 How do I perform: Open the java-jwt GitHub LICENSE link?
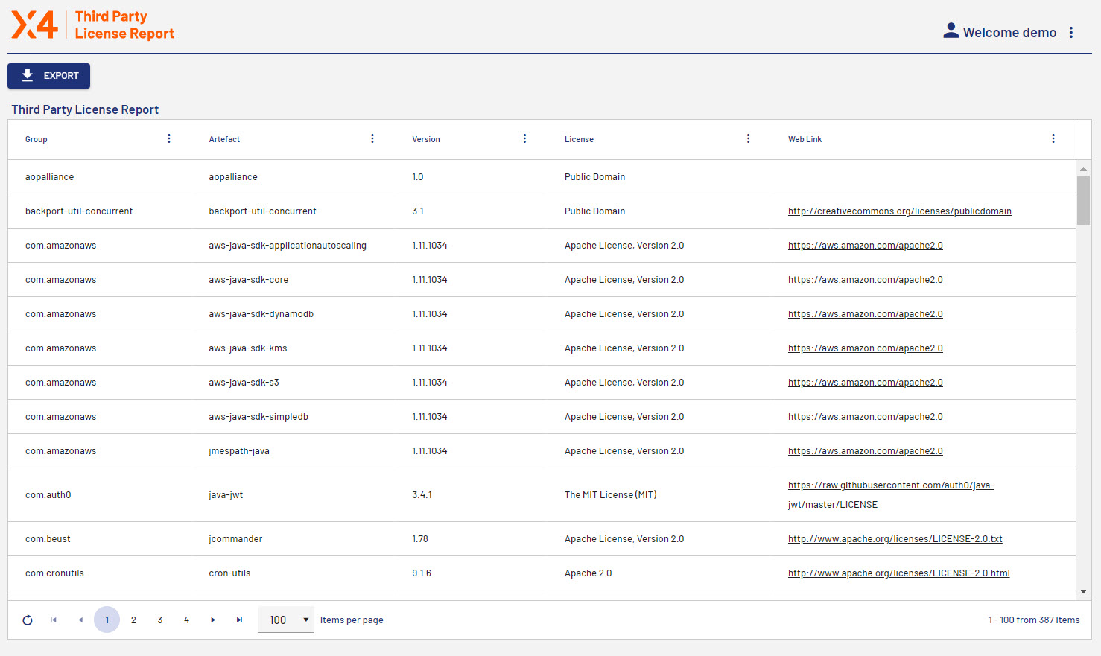pyautogui.click(x=890, y=486)
